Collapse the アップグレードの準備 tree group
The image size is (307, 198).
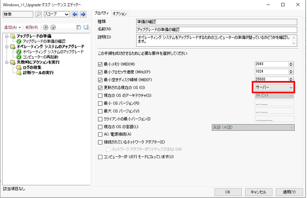click(7, 36)
